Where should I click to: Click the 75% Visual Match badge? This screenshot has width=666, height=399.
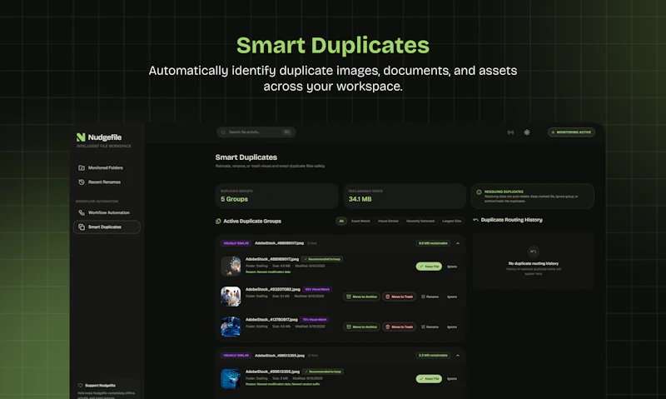315,320
